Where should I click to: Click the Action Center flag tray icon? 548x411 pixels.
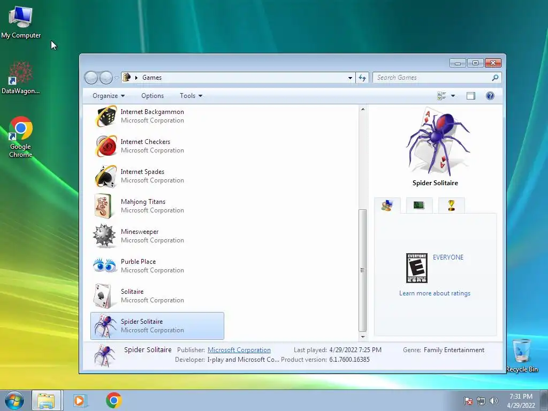point(468,401)
